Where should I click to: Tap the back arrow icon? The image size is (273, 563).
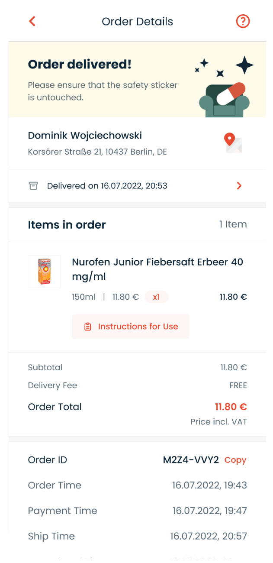32,21
